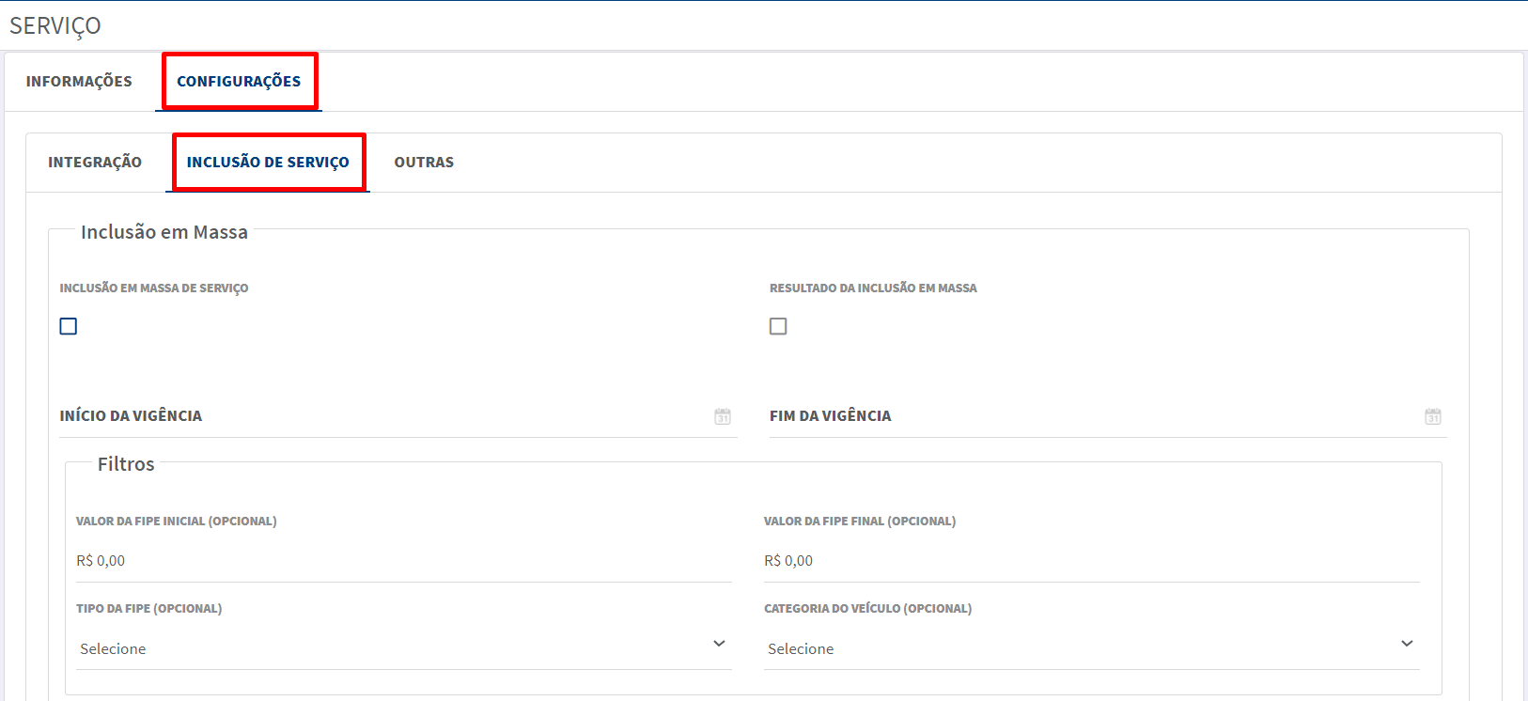Expand Tipo da FIPE dropdown
Viewport: 1528px width, 701px height.
click(404, 648)
